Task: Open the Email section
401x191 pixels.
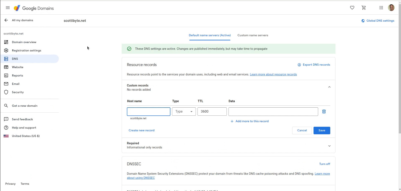Action: (16, 84)
